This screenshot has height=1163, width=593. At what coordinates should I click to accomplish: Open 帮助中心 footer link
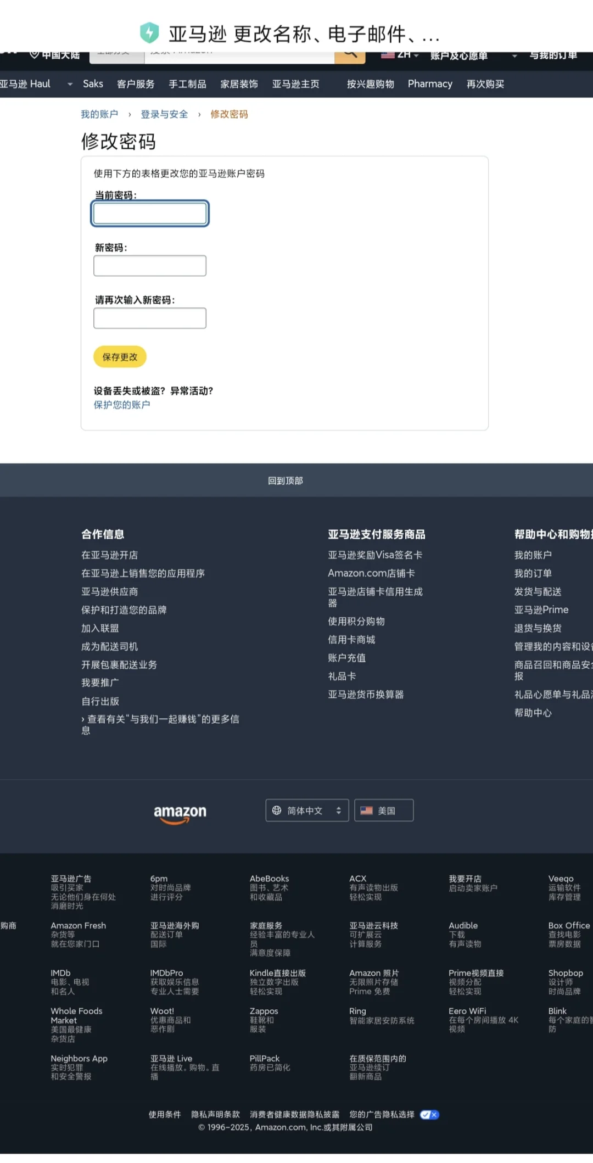tap(533, 713)
